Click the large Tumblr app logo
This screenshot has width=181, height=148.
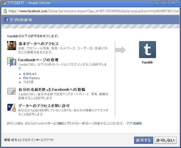[147, 50]
